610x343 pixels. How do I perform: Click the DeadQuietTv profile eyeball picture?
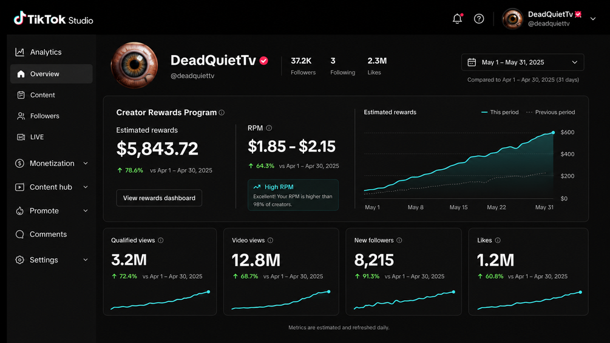coord(134,65)
